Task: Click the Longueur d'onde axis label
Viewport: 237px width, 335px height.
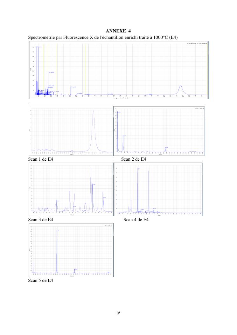Action: pyautogui.click(x=118, y=98)
